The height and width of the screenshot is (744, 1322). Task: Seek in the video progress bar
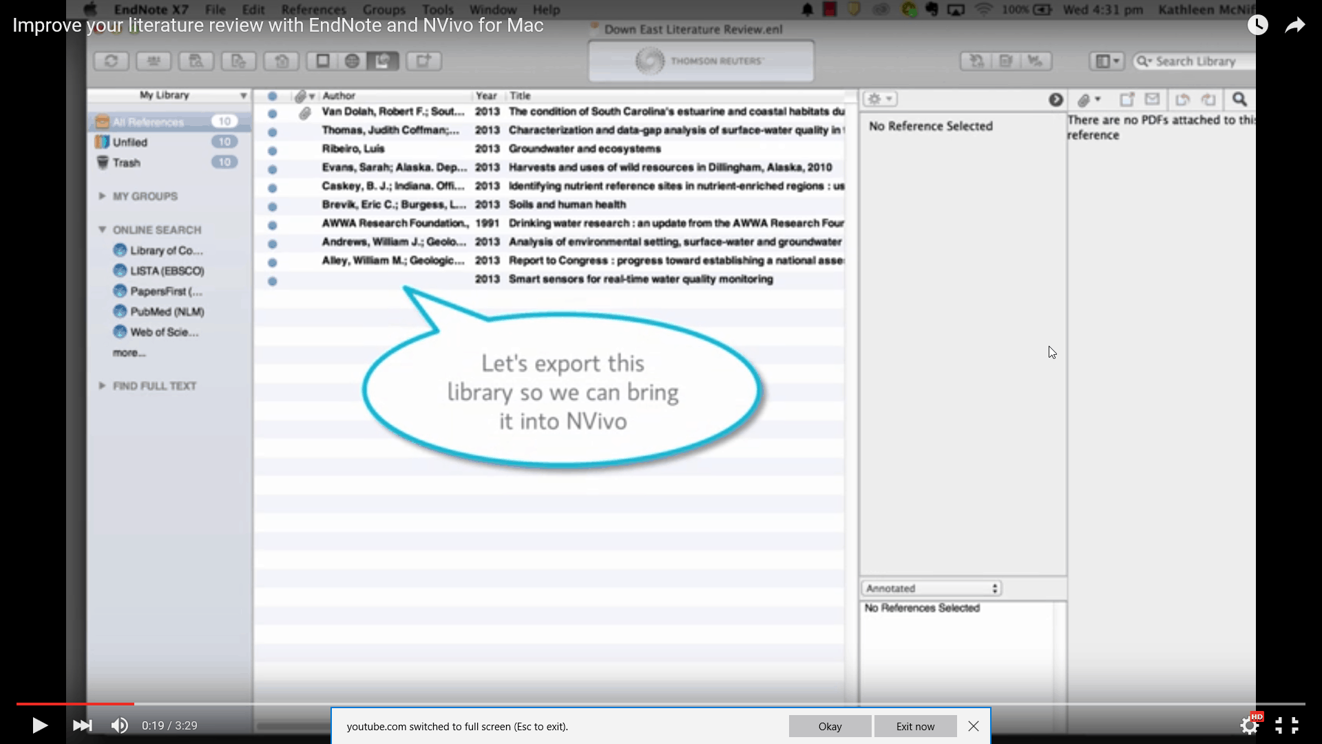pyautogui.click(x=661, y=704)
